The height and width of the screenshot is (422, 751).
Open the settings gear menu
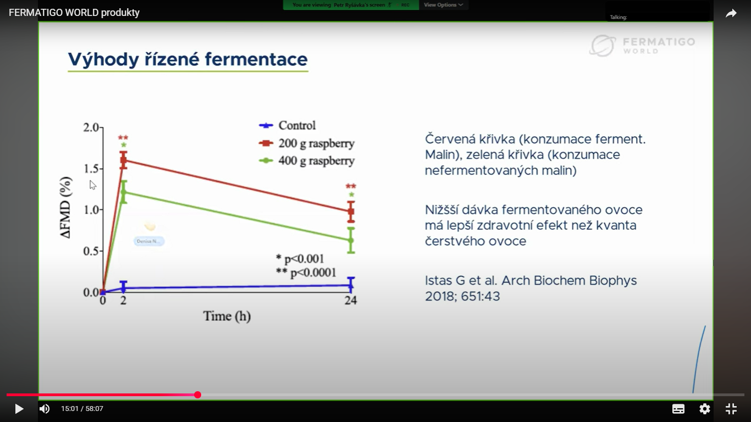tap(705, 409)
